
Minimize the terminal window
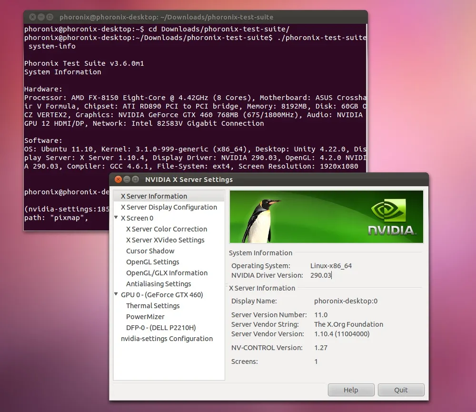click(x=41, y=17)
